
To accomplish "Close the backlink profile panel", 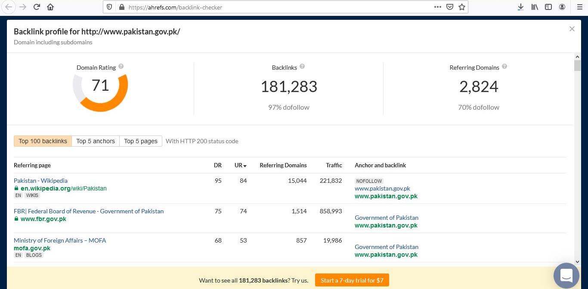I will (x=572, y=29).
